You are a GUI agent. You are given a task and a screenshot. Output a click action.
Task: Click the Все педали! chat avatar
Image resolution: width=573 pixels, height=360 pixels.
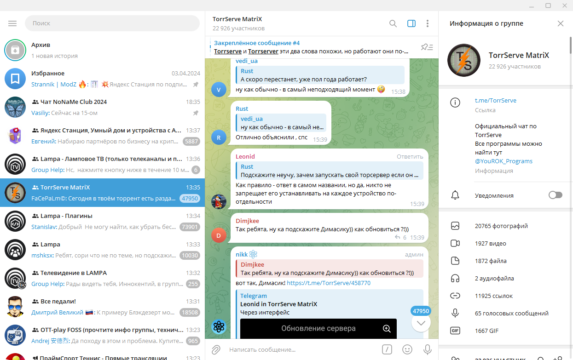coord(15,307)
